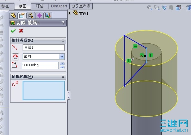The height and width of the screenshot is (135, 191).
Task: Click the axis of revolution line icon
Action: (x=15, y=47)
